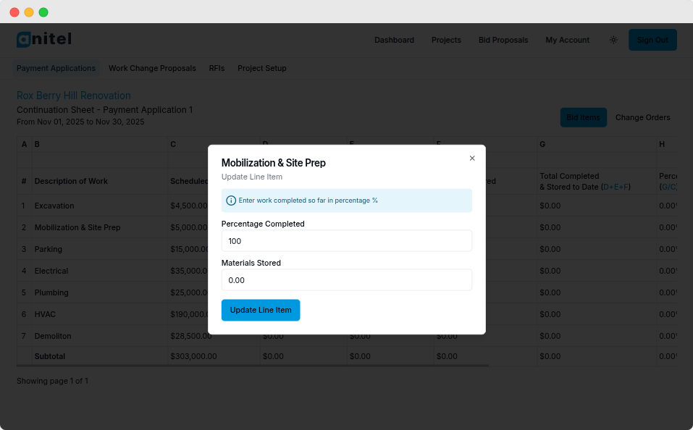Click the Sign Out button

[x=652, y=40]
